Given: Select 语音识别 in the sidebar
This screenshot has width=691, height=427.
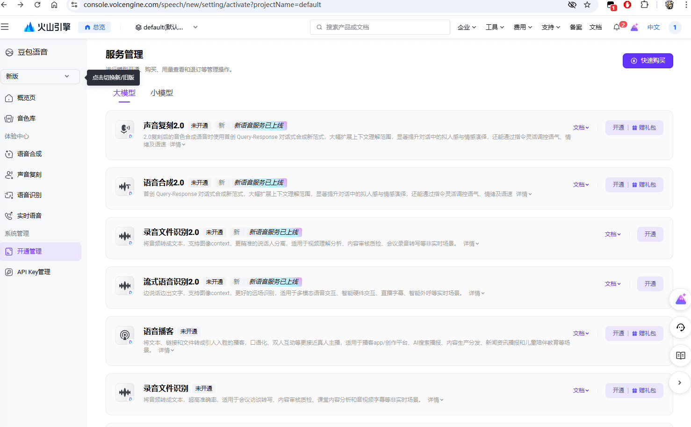Looking at the screenshot, I should (29, 195).
